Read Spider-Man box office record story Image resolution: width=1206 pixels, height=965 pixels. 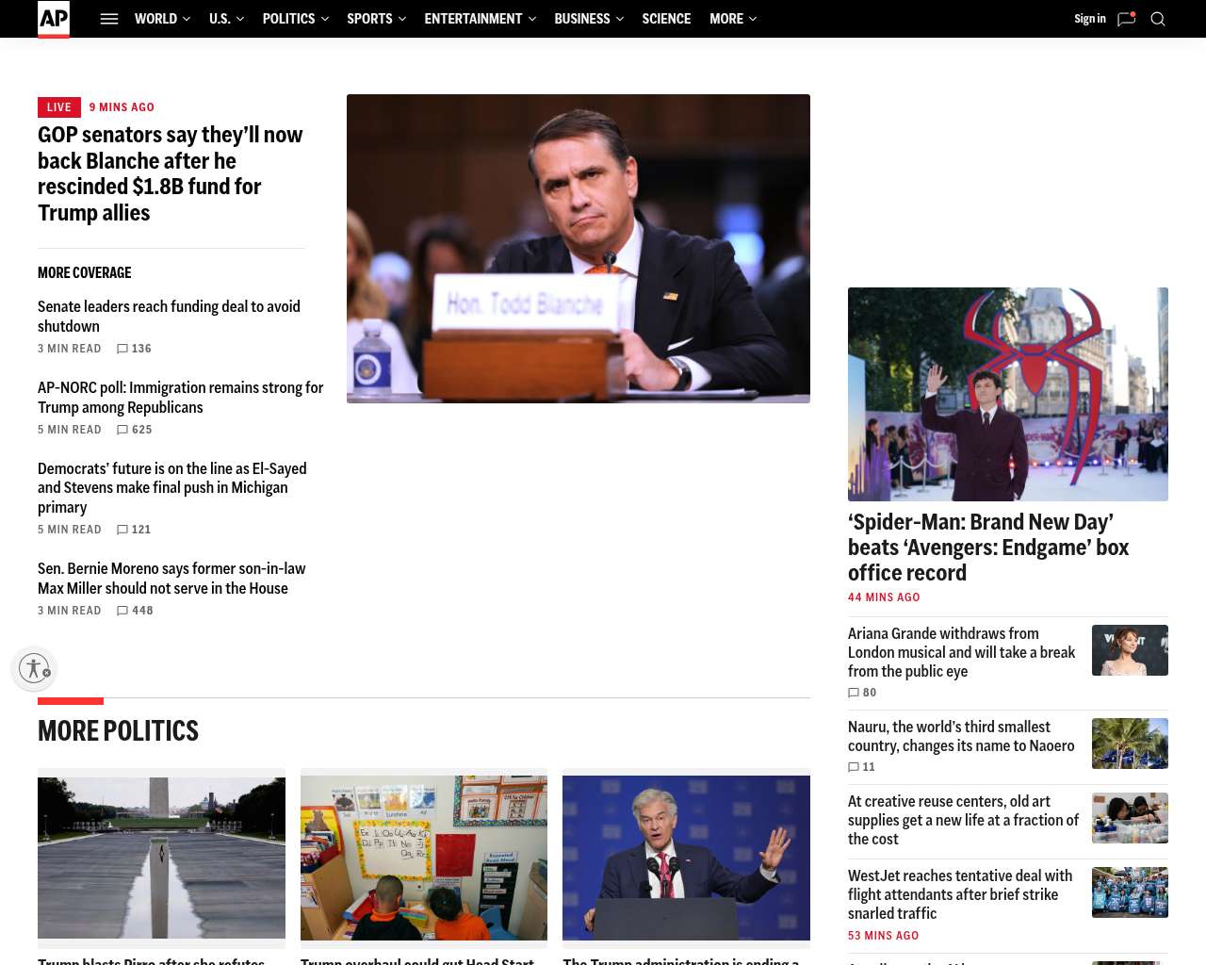click(x=988, y=548)
